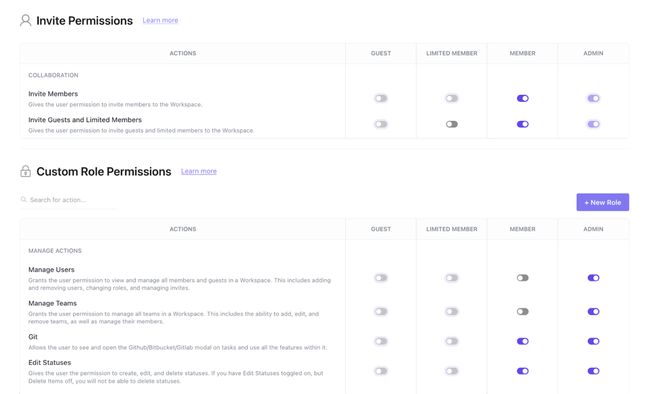The width and height of the screenshot is (652, 394).
Task: Open Learn more beside Invite Permissions
Action: point(160,20)
